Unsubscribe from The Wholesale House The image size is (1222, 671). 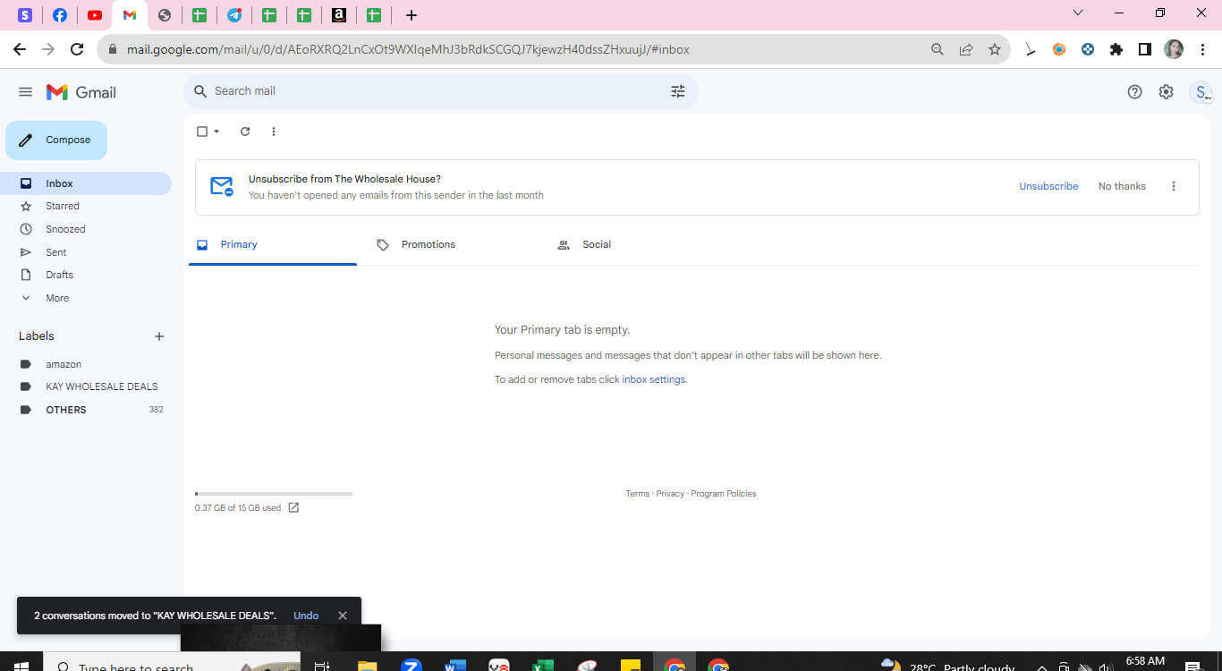(1048, 186)
